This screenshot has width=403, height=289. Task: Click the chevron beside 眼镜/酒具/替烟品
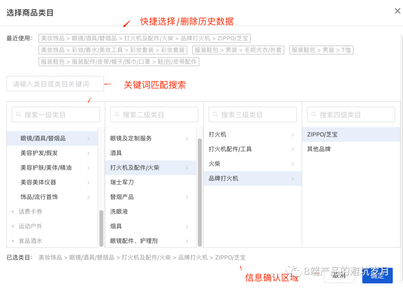(89, 138)
